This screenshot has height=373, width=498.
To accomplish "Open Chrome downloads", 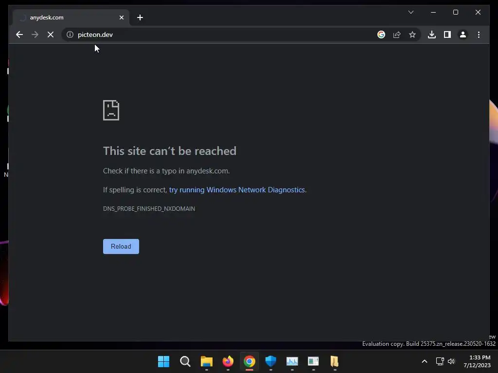I will tap(432, 34).
